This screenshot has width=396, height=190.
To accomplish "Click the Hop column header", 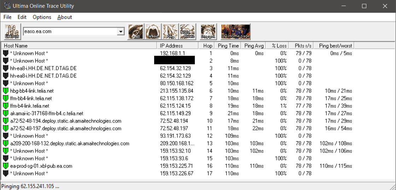I will click(x=206, y=46).
